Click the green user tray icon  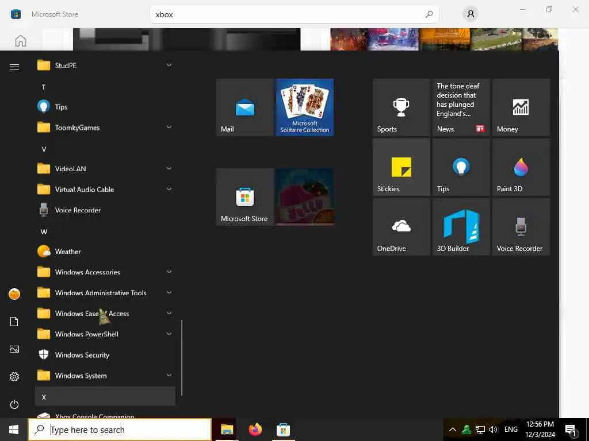click(x=466, y=430)
